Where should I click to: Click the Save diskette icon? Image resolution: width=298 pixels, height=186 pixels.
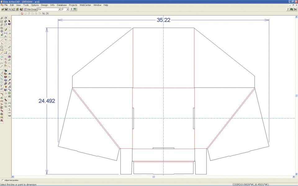click(x=6, y=9)
